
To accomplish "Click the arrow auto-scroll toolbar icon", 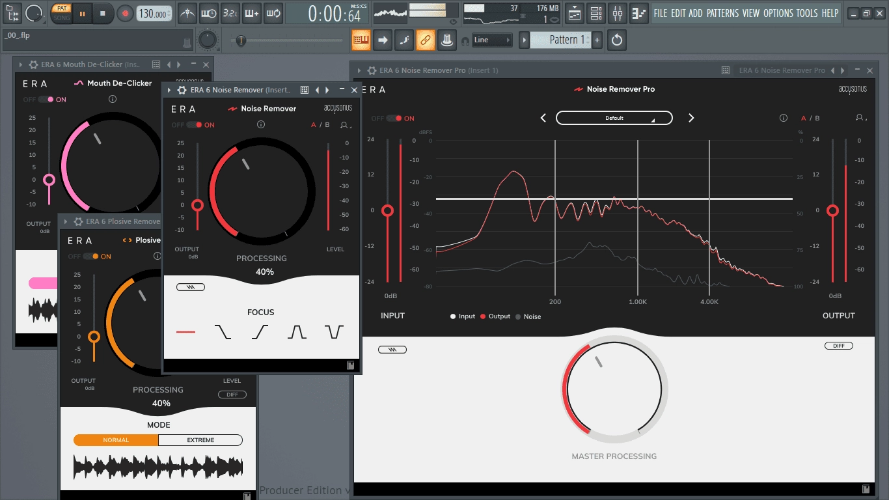I will coord(383,40).
